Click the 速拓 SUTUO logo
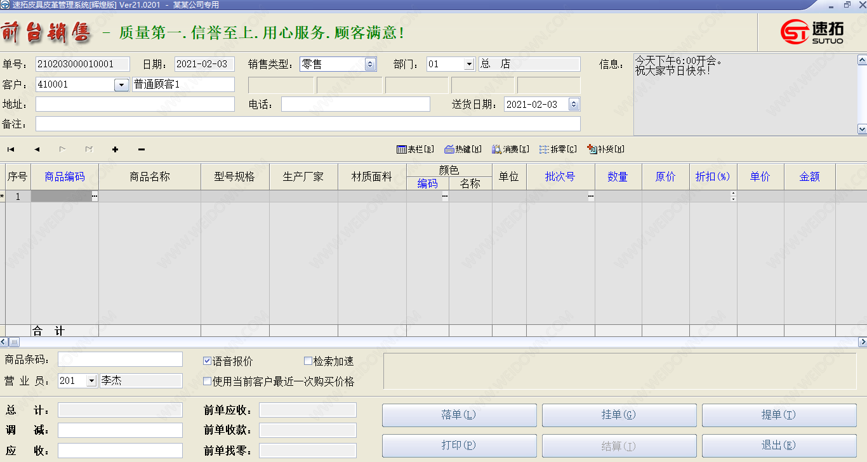867x462 pixels. pos(811,32)
